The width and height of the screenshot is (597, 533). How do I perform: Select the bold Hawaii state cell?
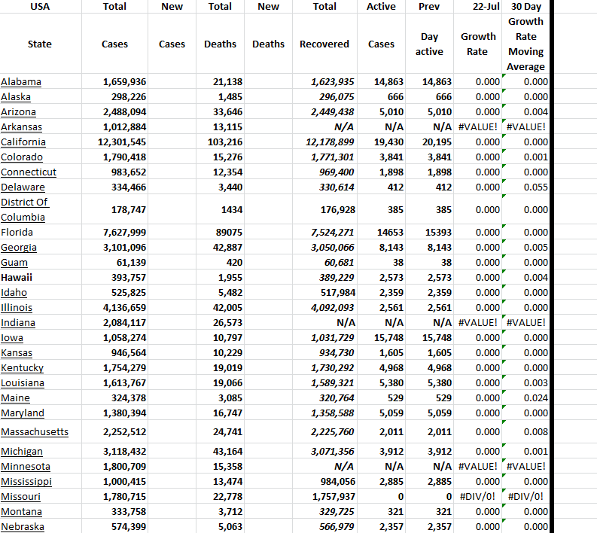(x=41, y=278)
